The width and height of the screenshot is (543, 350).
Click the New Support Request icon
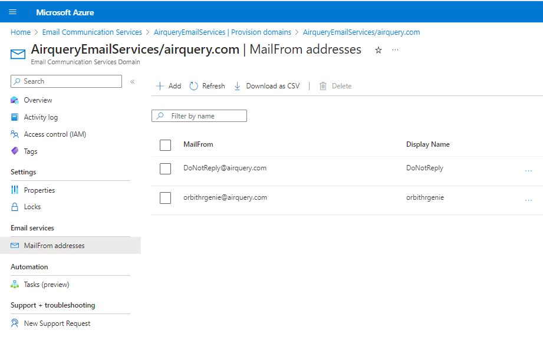(x=15, y=323)
